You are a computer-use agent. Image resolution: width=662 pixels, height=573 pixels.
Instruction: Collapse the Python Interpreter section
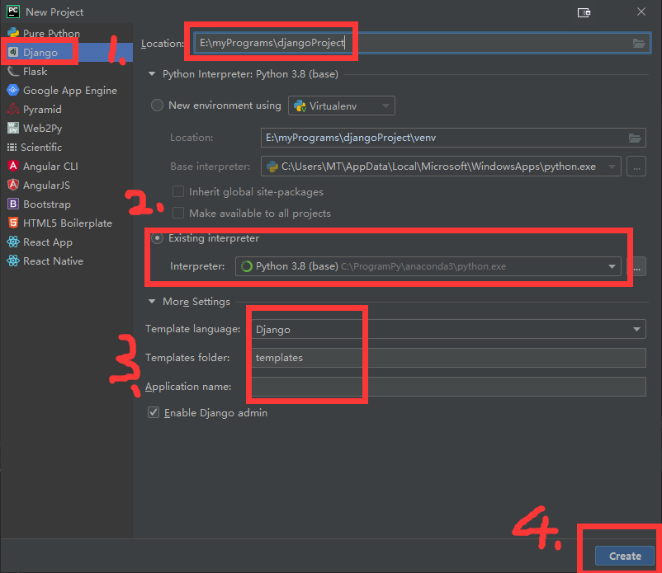[151, 73]
